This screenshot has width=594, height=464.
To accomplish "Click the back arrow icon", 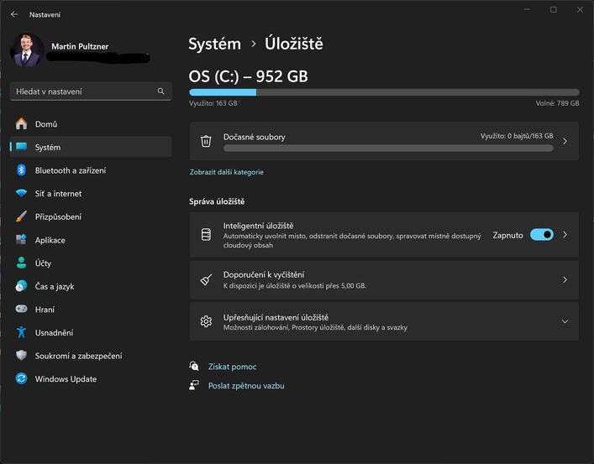I will [14, 14].
